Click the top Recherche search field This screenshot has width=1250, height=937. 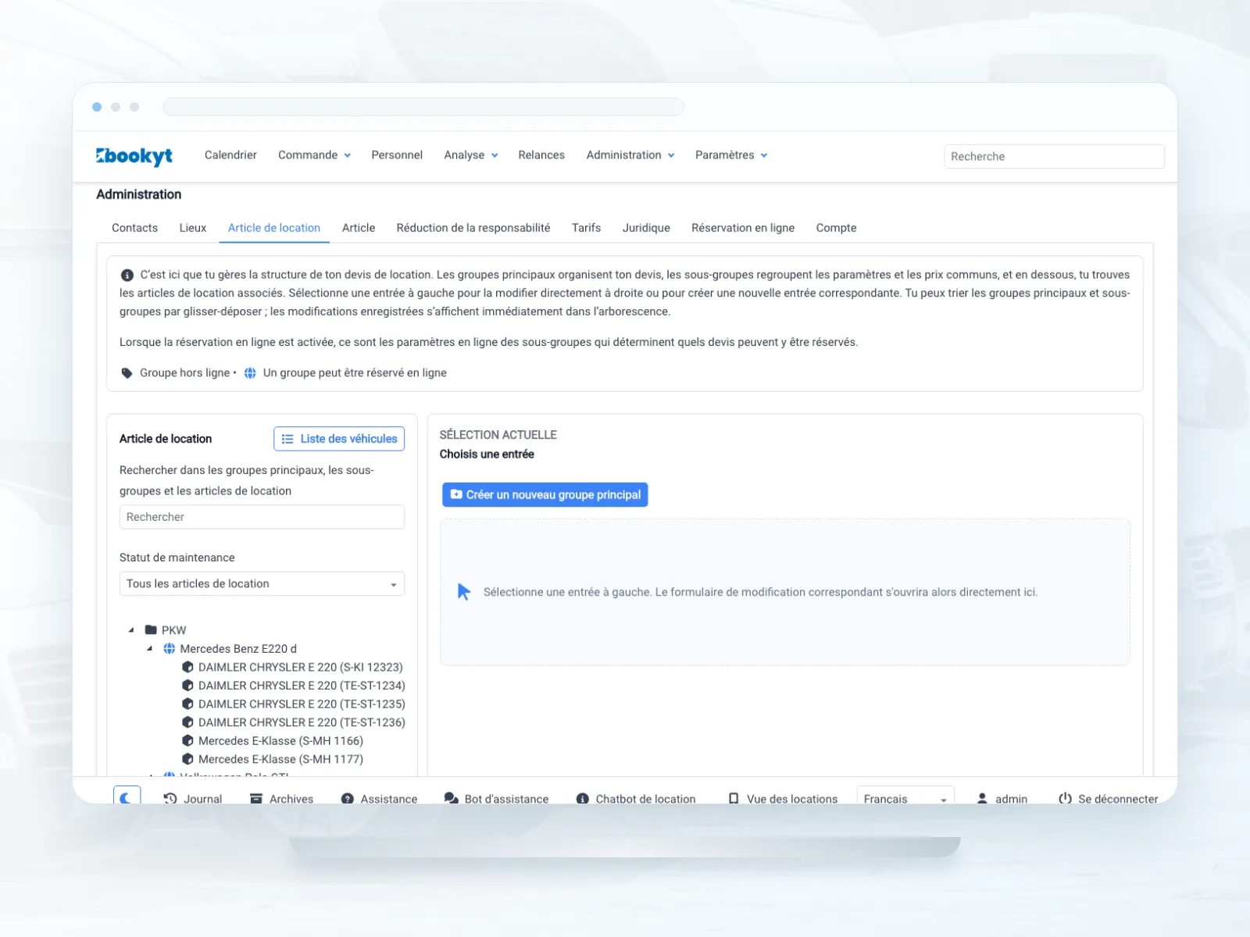[1054, 156]
